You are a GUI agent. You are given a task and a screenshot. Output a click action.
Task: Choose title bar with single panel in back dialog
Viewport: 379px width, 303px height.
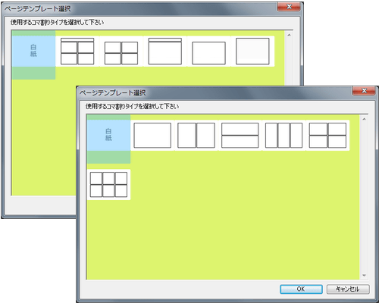(x=165, y=52)
